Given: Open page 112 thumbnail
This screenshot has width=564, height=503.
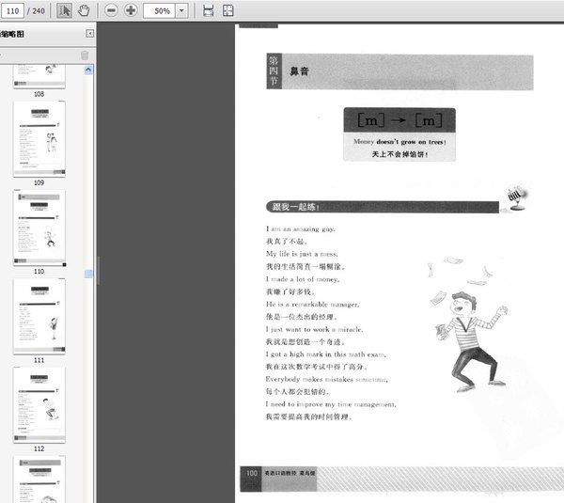Looking at the screenshot, I should [39, 405].
